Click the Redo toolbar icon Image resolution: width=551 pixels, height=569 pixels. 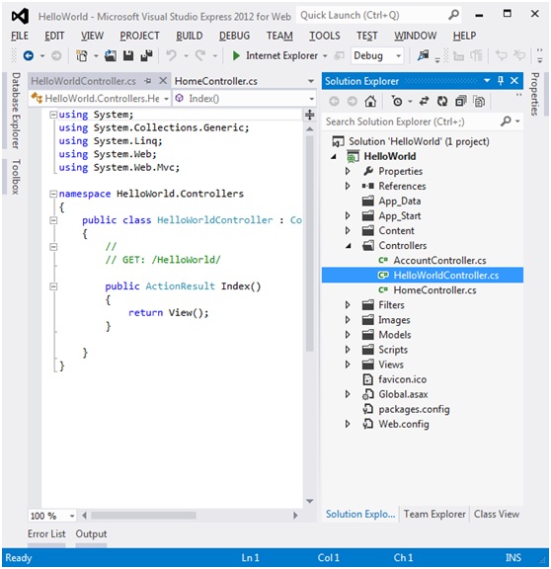[x=200, y=56]
